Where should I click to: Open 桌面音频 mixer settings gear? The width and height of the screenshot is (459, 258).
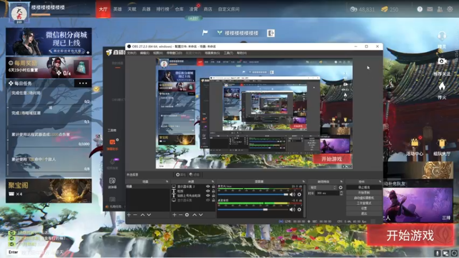click(x=299, y=209)
